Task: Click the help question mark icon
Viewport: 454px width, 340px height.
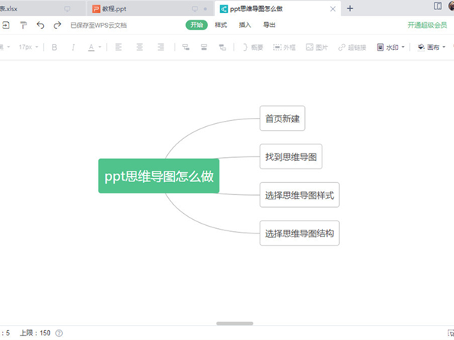Action: (x=59, y=332)
